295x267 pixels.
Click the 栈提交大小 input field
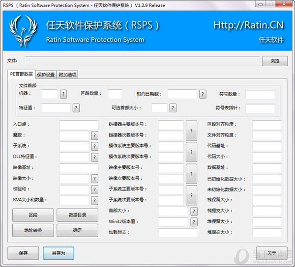(x=267, y=212)
